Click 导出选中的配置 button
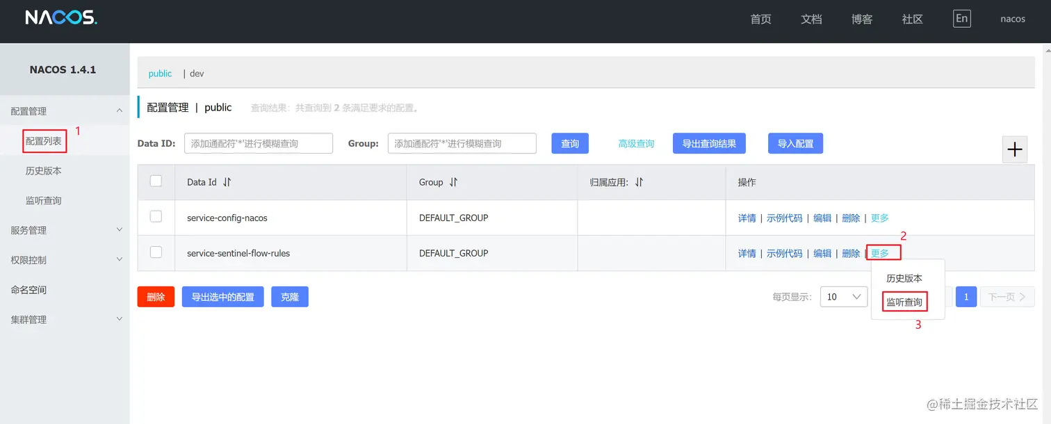This screenshot has width=1051, height=424. 222,297
